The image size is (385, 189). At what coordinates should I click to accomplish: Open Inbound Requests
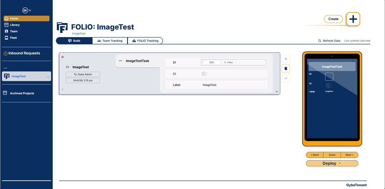[24, 53]
